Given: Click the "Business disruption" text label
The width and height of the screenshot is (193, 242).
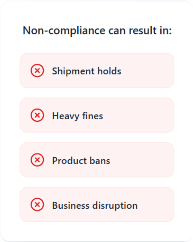Looking at the screenshot, I should [95, 206].
